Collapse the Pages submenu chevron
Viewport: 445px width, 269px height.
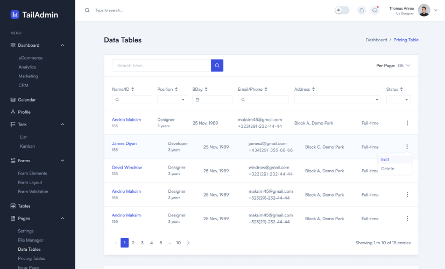62,219
